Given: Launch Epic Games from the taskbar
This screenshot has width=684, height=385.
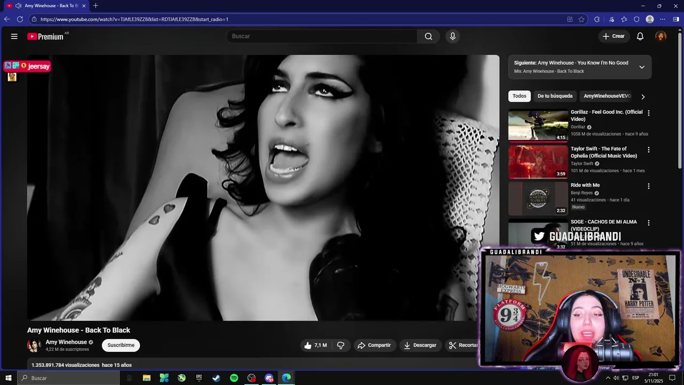Looking at the screenshot, I should [x=199, y=378].
